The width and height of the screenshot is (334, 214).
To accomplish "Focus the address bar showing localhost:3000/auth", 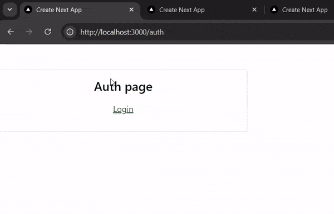I will pos(198,32).
